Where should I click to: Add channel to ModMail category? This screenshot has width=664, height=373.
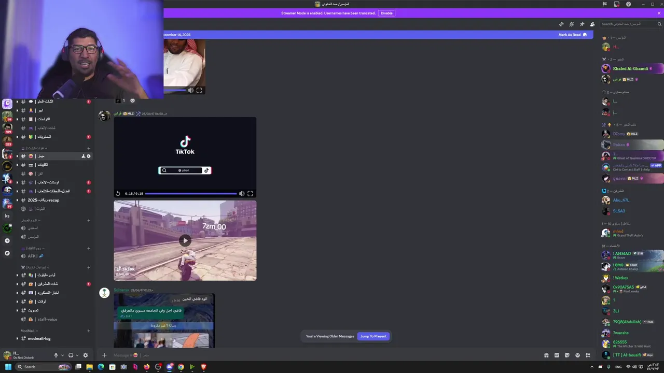(x=89, y=331)
